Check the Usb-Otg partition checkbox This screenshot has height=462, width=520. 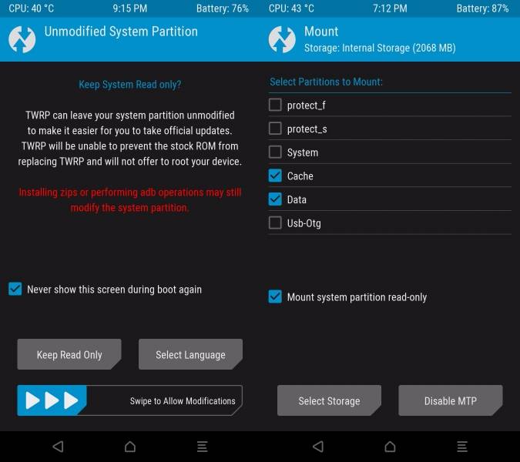tap(275, 223)
